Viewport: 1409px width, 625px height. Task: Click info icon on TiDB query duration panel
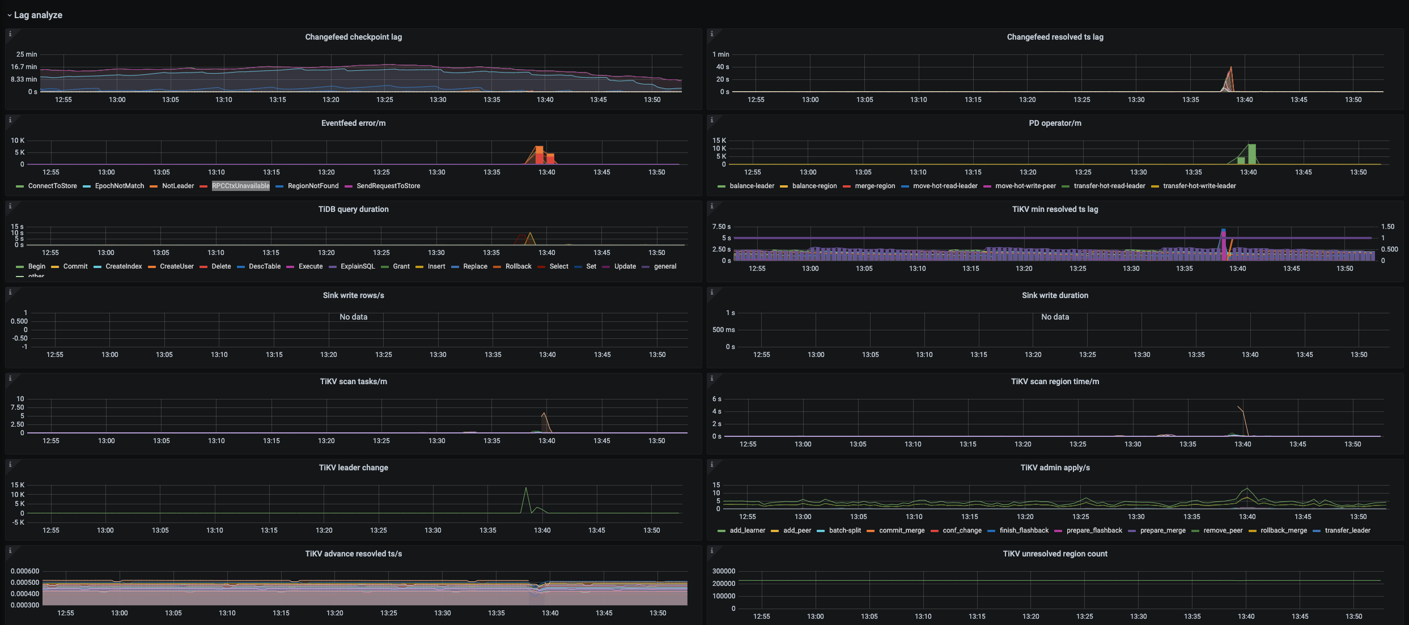point(10,206)
